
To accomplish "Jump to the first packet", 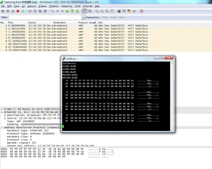I will [72, 11].
